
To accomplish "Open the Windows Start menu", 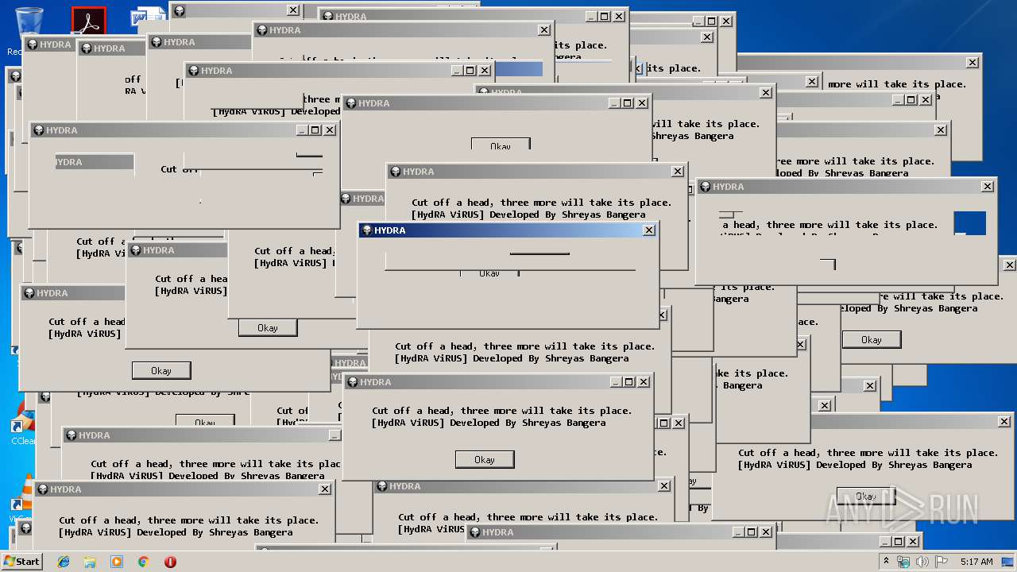I will (x=22, y=561).
